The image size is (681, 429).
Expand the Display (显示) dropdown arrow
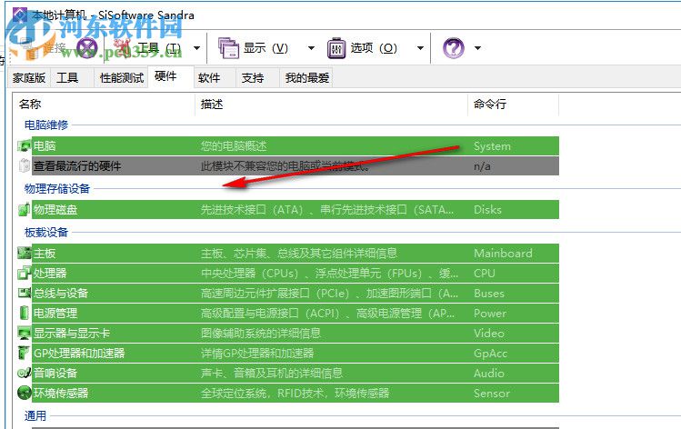[311, 48]
